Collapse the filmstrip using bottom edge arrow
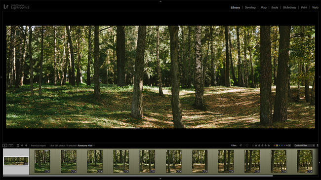 160,179
